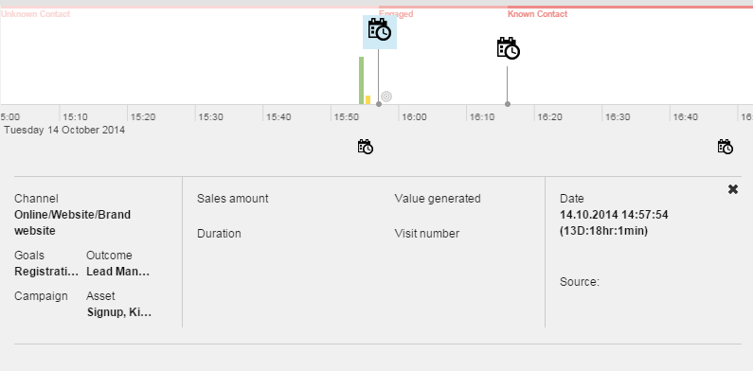753x371 pixels.
Task: Click the small event icon below 15:50
Action: (366, 147)
